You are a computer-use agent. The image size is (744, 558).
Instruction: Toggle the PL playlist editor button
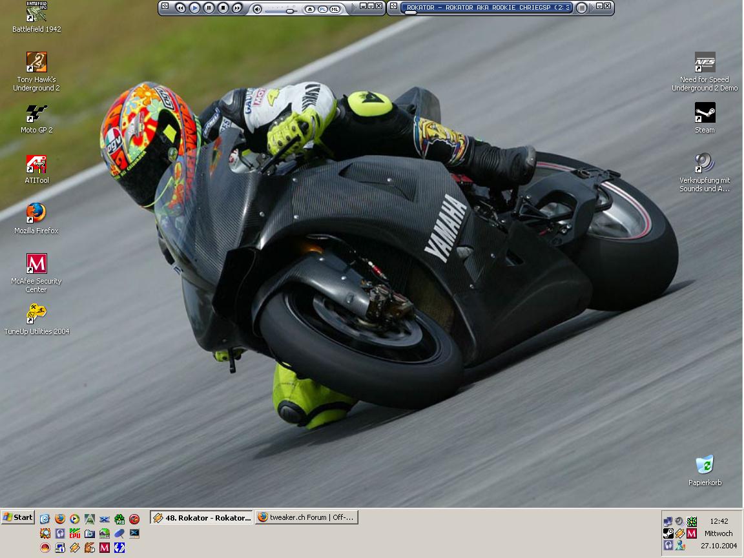[x=322, y=9]
